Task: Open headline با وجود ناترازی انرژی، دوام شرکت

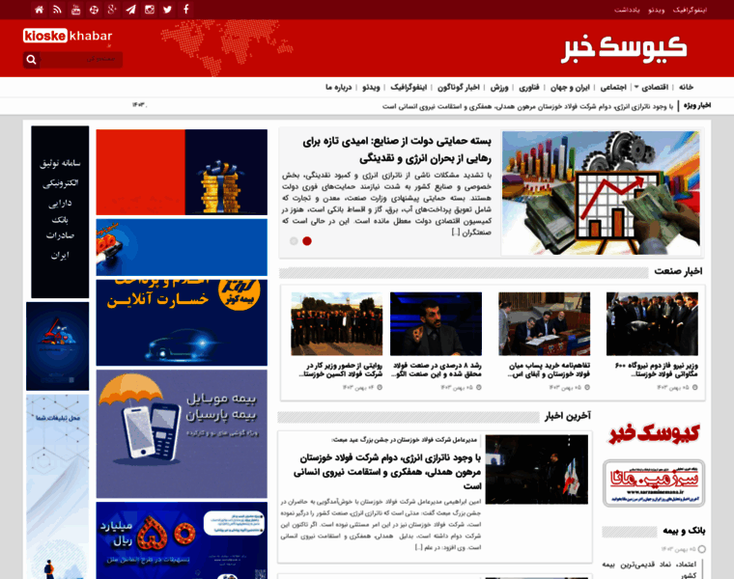Action: [x=387, y=472]
